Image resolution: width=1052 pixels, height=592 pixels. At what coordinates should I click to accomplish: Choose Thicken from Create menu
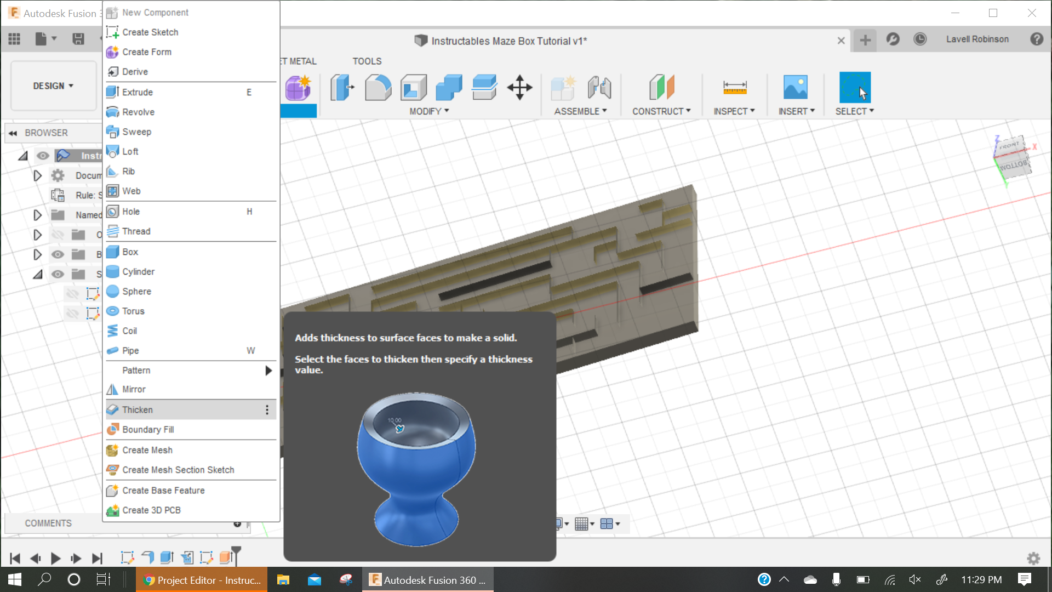point(191,410)
